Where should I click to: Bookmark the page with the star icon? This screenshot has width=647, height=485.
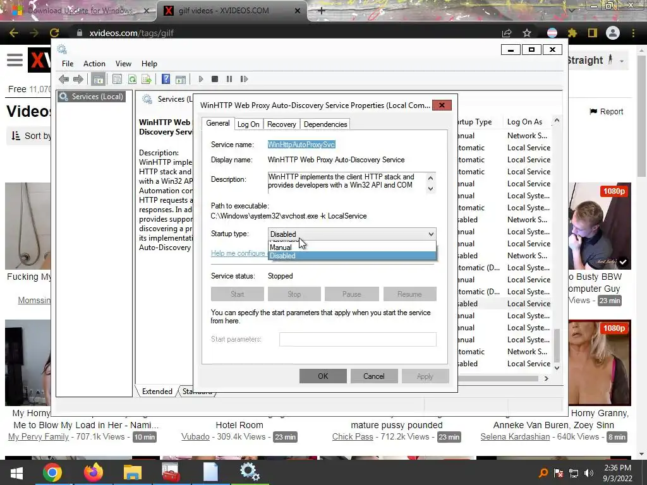(x=527, y=33)
